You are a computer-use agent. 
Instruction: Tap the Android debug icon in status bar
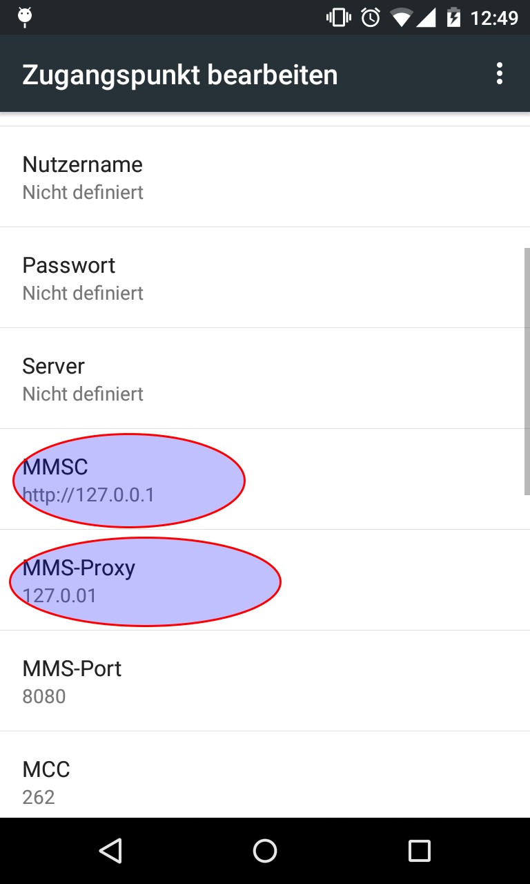point(26,17)
